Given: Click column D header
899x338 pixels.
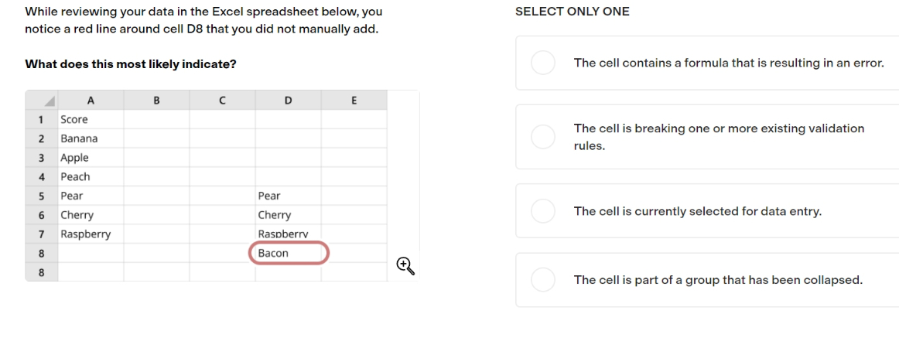Looking at the screenshot, I should tap(289, 101).
